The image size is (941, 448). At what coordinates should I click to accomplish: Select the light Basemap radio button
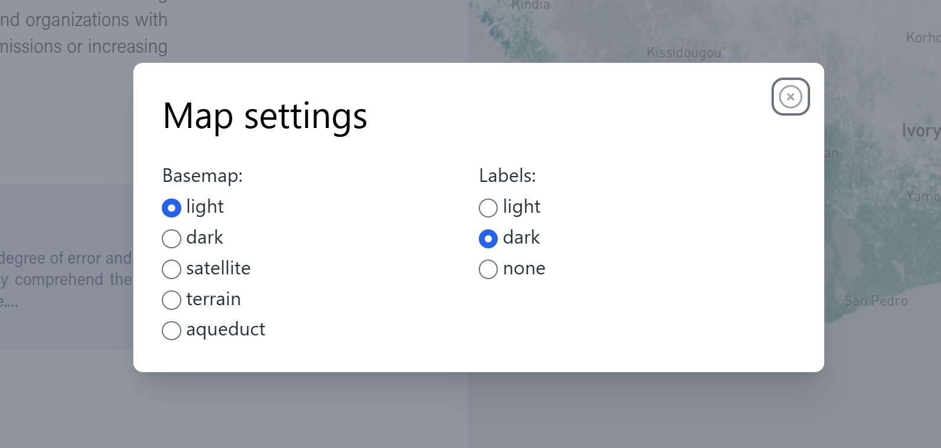coord(171,208)
